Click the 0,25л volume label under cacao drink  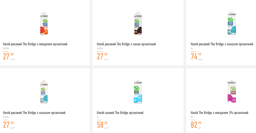pyautogui.click(x=100, y=48)
